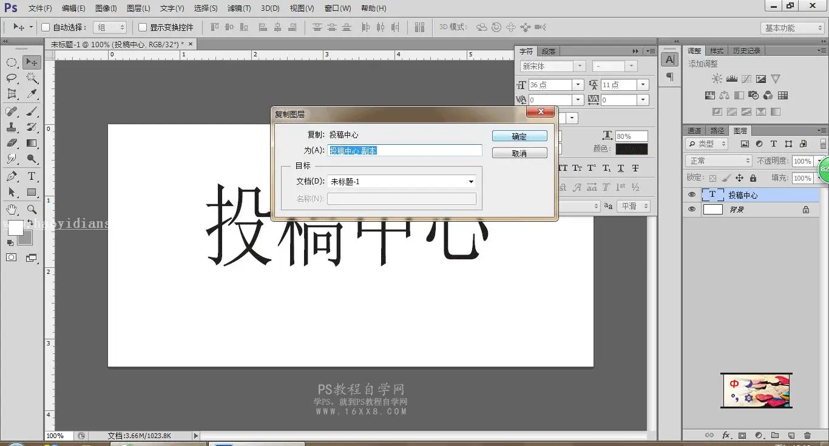
Task: Hide the 投稿中心 text layer
Action: [691, 195]
